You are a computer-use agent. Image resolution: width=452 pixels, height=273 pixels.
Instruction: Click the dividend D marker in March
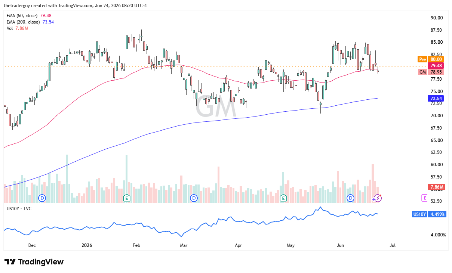pyautogui.click(x=194, y=198)
